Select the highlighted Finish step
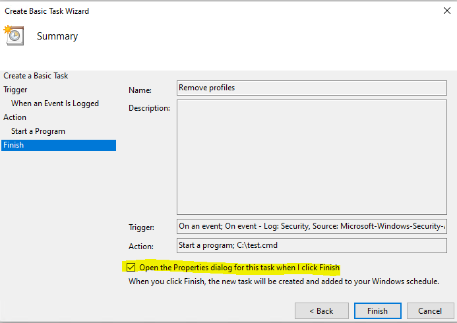 point(59,145)
